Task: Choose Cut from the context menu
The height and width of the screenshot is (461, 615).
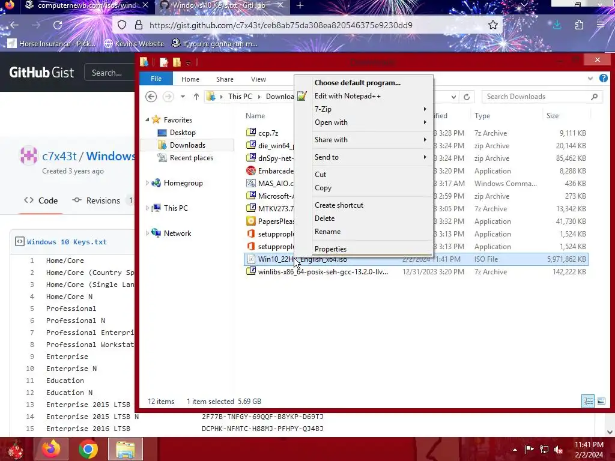Action: (x=363, y=175)
